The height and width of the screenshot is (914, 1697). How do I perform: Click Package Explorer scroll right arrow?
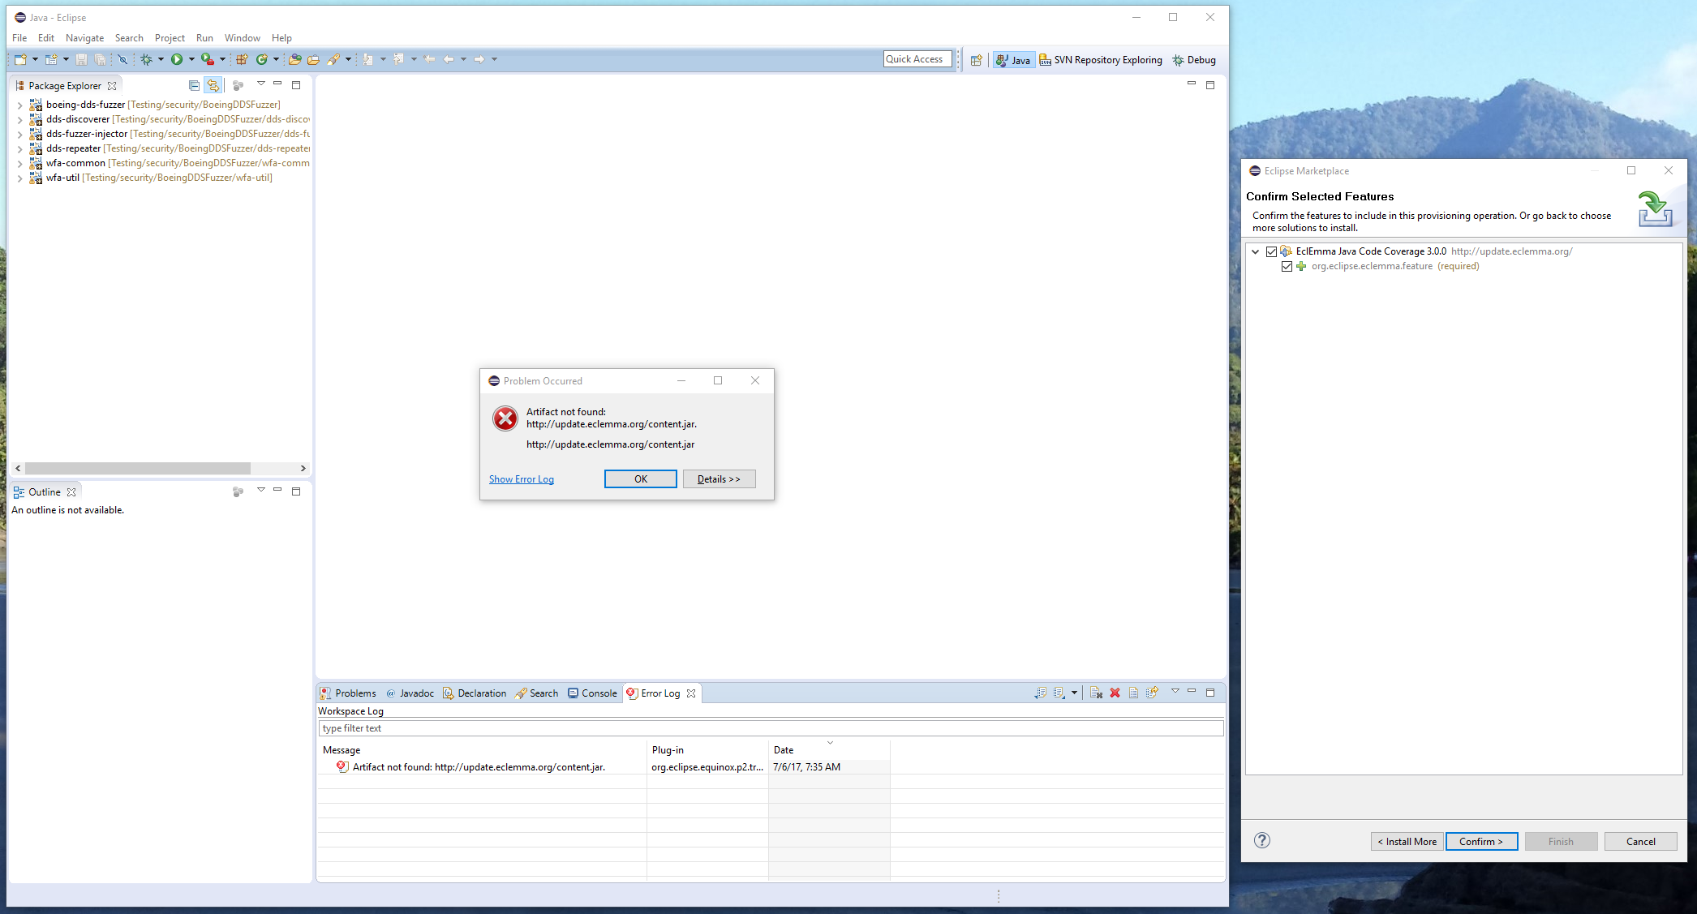tap(303, 469)
